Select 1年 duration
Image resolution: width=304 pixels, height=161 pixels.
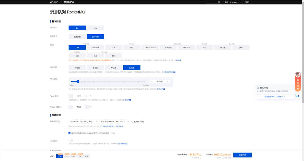click(x=80, y=156)
